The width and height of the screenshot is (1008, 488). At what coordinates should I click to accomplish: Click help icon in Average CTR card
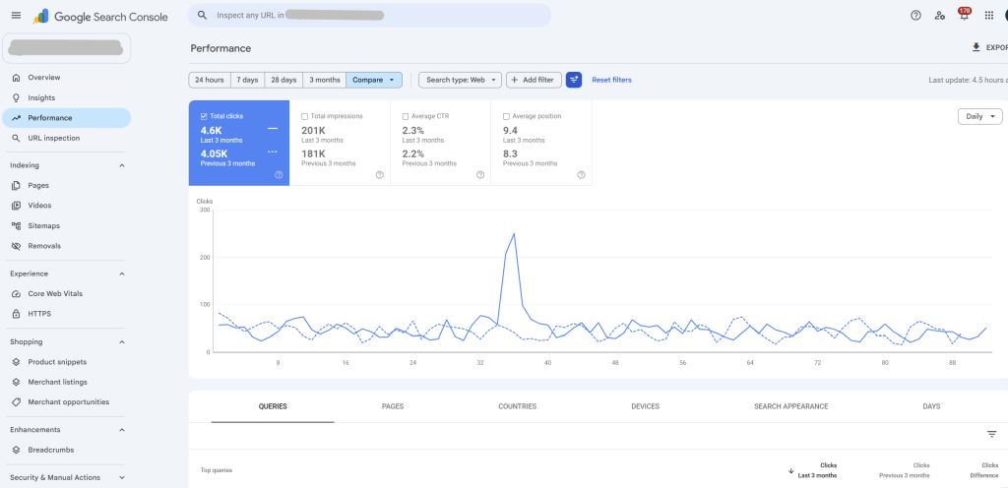[x=480, y=175]
